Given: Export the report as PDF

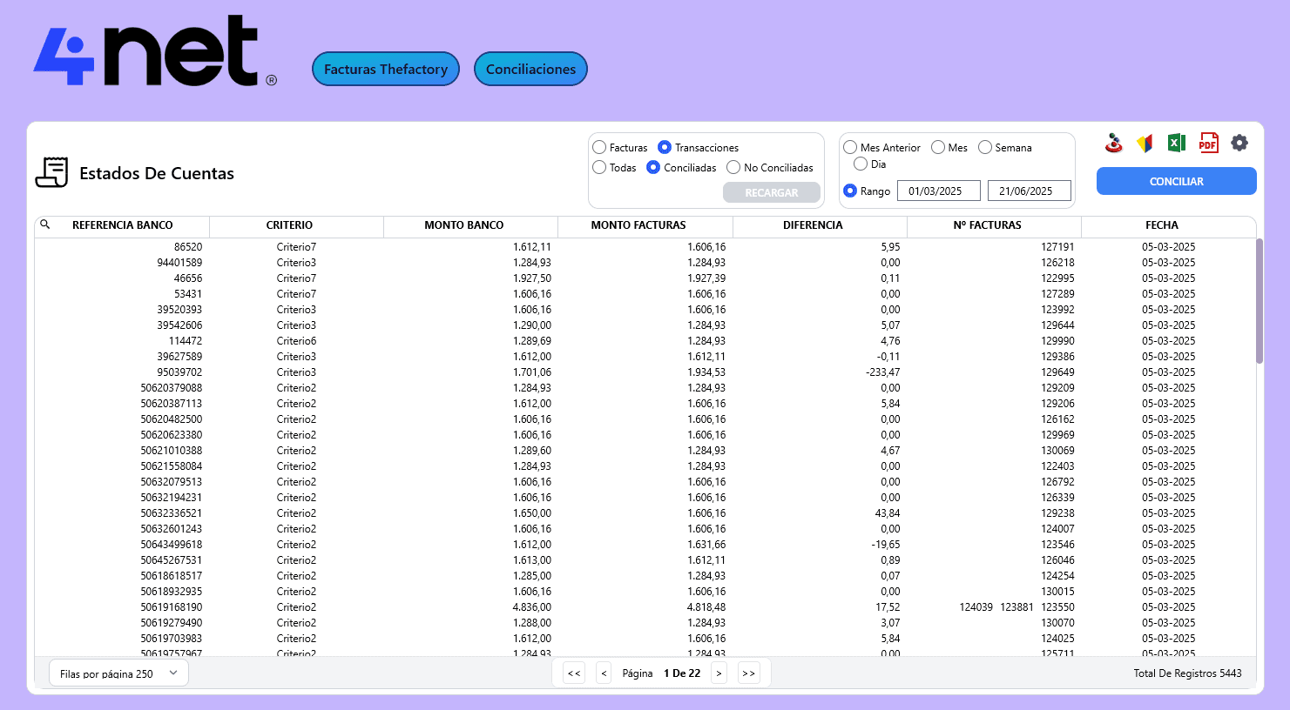Looking at the screenshot, I should (x=1208, y=144).
